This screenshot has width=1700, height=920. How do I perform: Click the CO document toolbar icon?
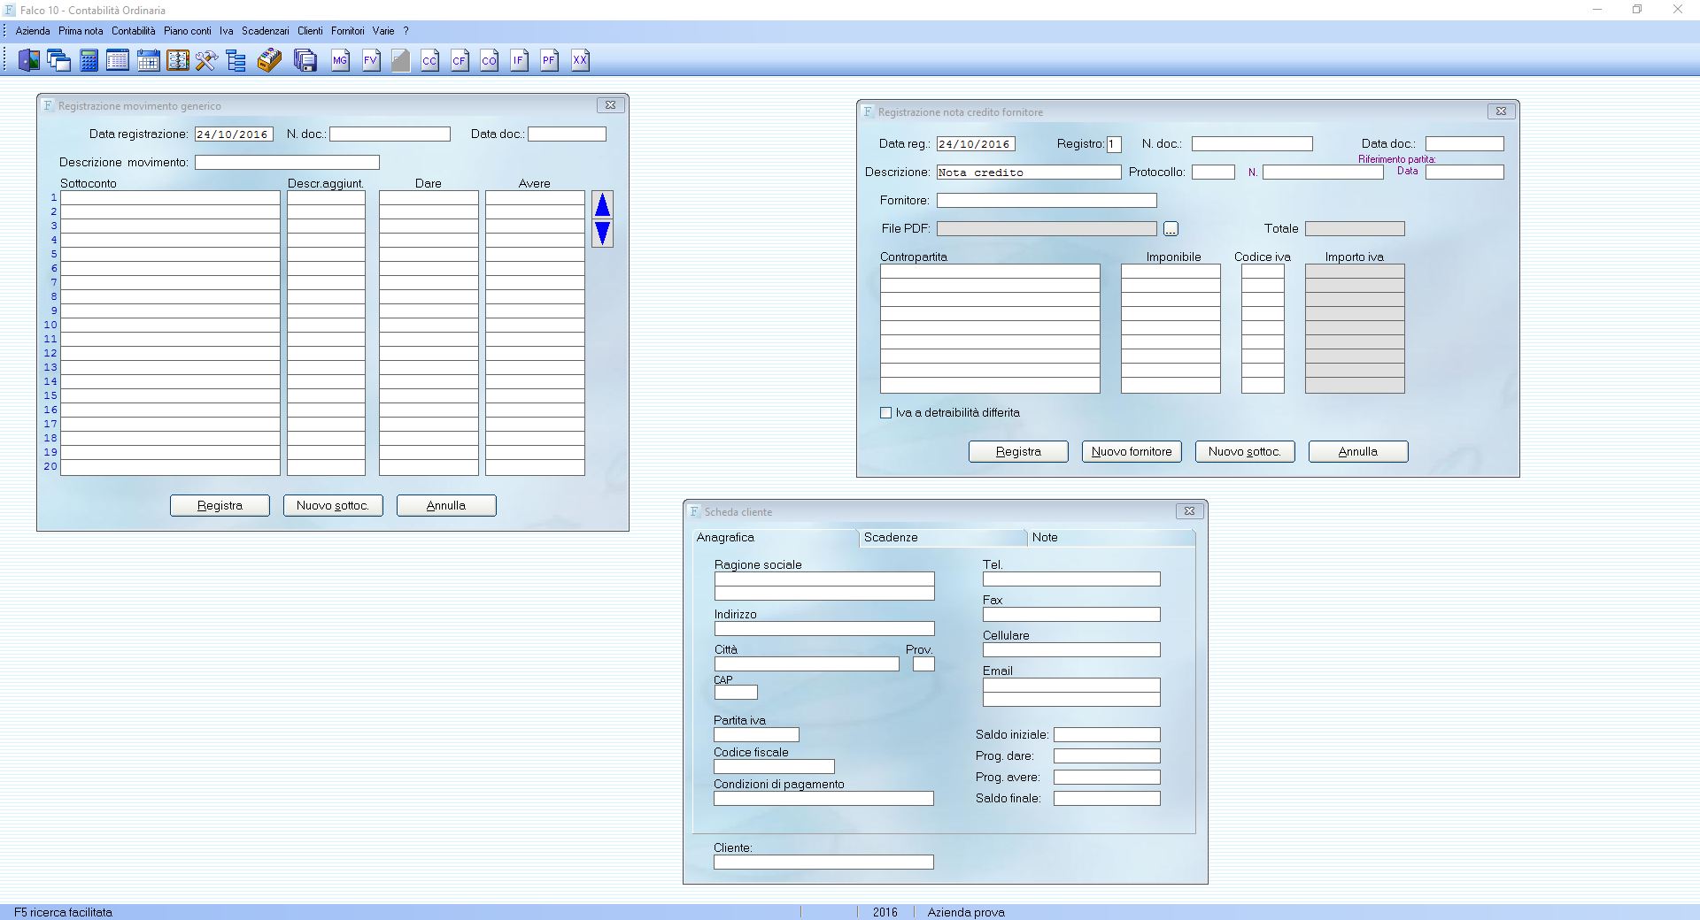tap(490, 60)
